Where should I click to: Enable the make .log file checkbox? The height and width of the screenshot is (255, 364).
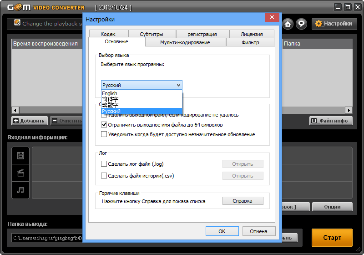click(104, 164)
